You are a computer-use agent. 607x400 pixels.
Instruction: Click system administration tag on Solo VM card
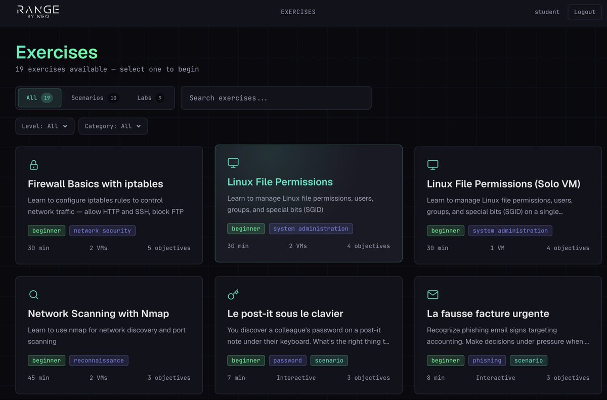(x=510, y=231)
